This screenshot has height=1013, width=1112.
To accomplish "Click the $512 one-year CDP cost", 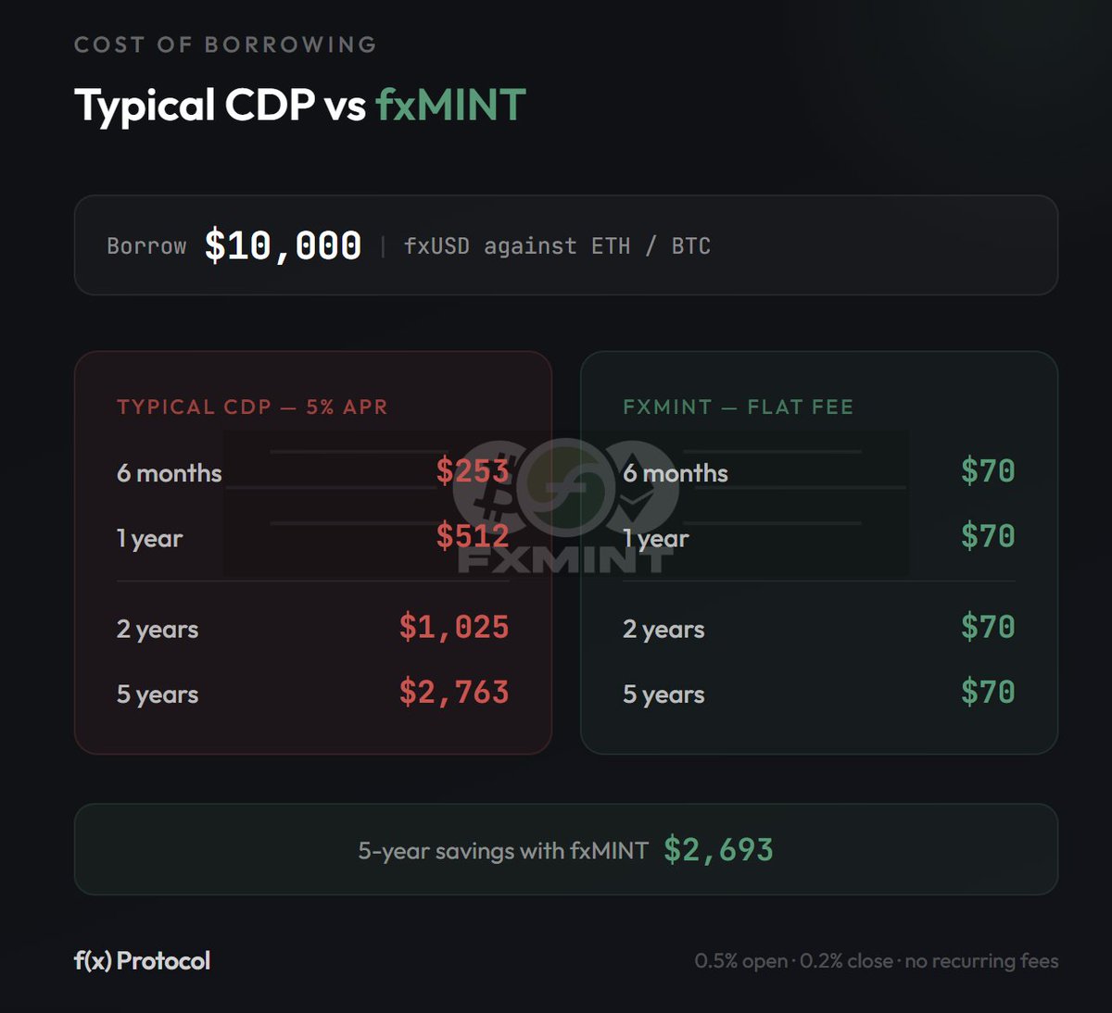I will (473, 536).
